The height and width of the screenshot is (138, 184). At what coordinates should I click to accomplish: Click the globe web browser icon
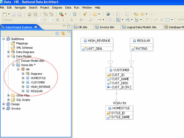click(108, 14)
